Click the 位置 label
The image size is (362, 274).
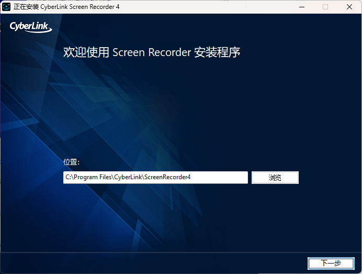point(71,162)
